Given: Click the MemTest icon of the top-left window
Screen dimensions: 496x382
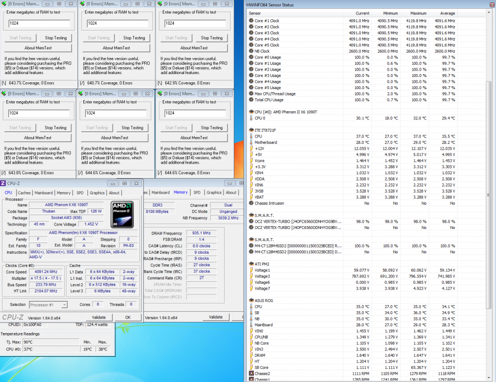Looking at the screenshot, I should (4, 4).
